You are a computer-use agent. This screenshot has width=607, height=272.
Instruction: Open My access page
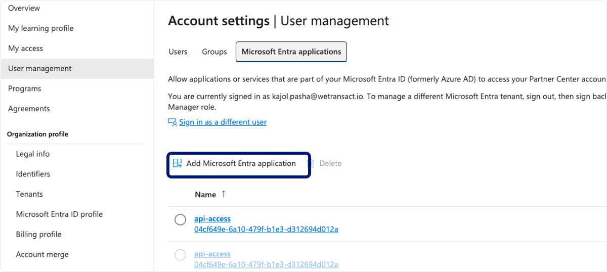pyautogui.click(x=25, y=49)
